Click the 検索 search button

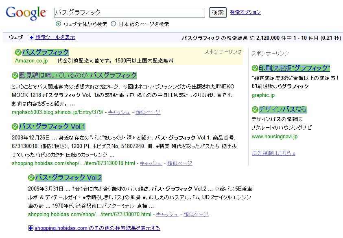point(218,13)
